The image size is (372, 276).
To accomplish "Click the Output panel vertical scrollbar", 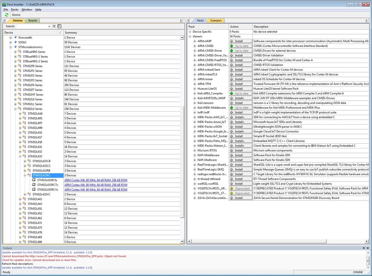I will point(368,260).
